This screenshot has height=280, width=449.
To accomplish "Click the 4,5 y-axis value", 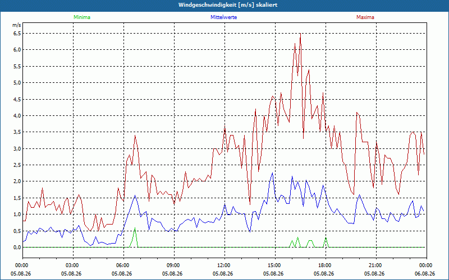I will [17, 100].
